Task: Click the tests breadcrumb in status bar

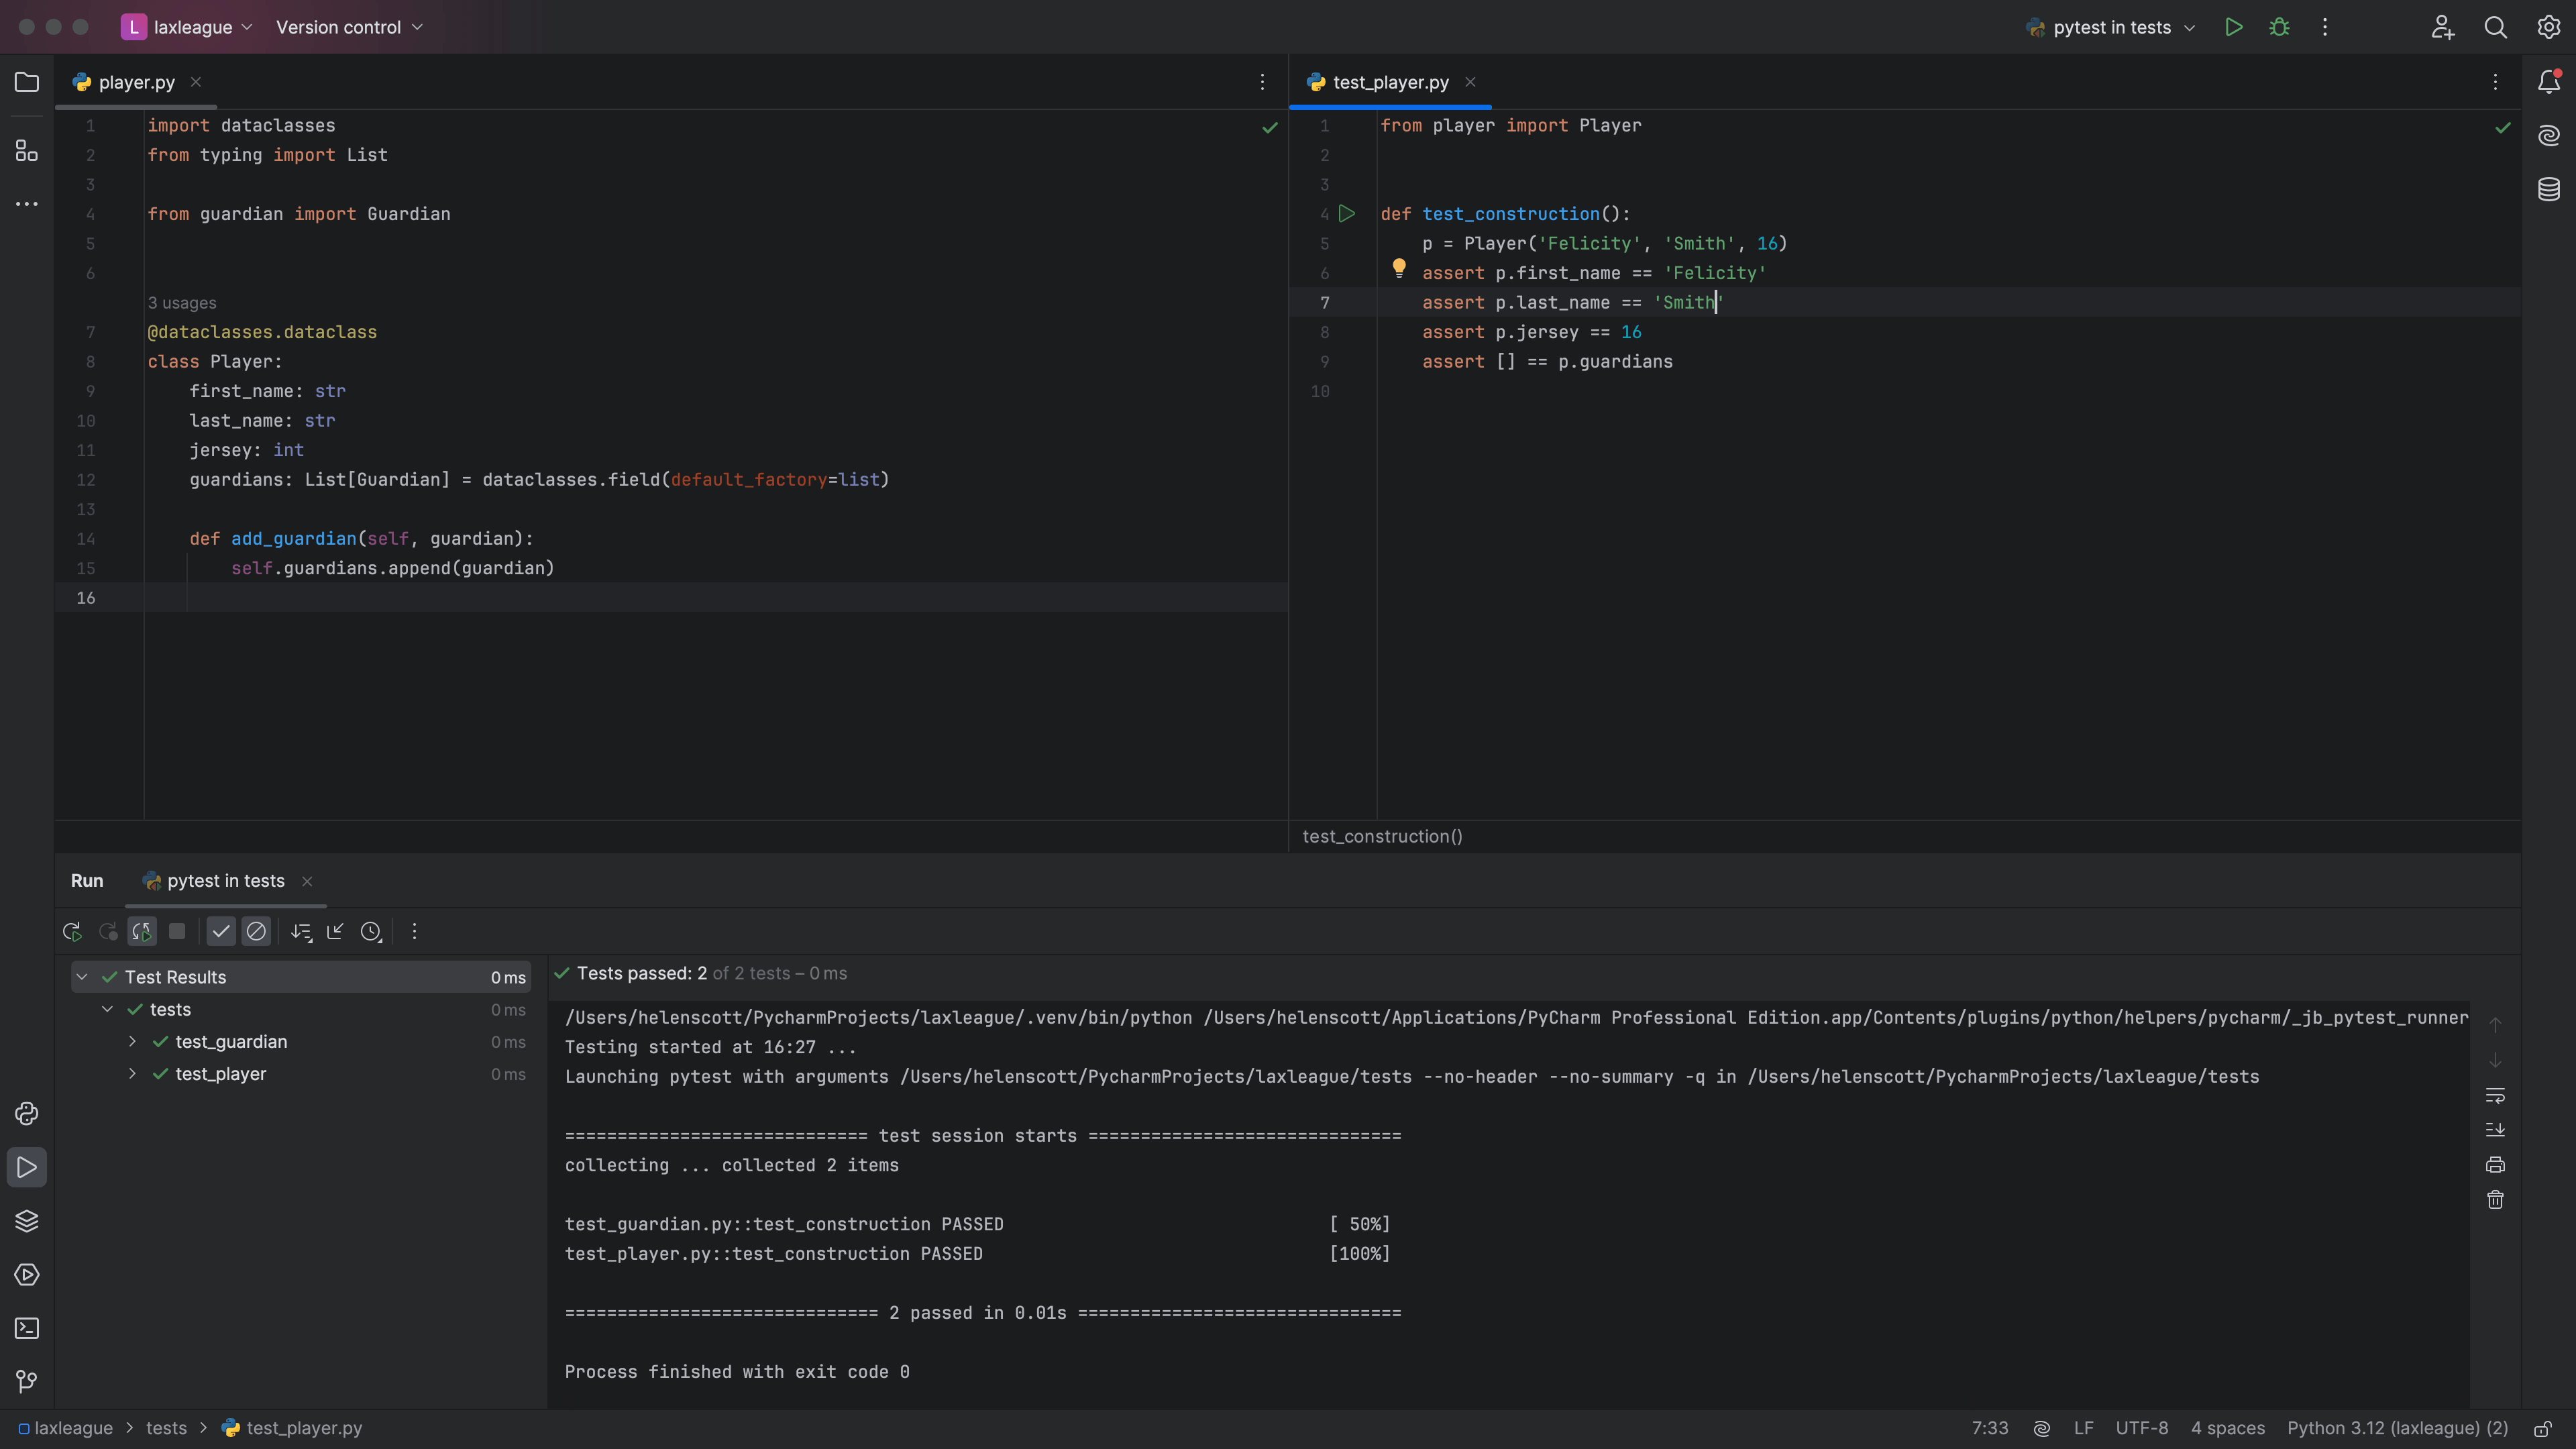Action: pyautogui.click(x=166, y=1428)
